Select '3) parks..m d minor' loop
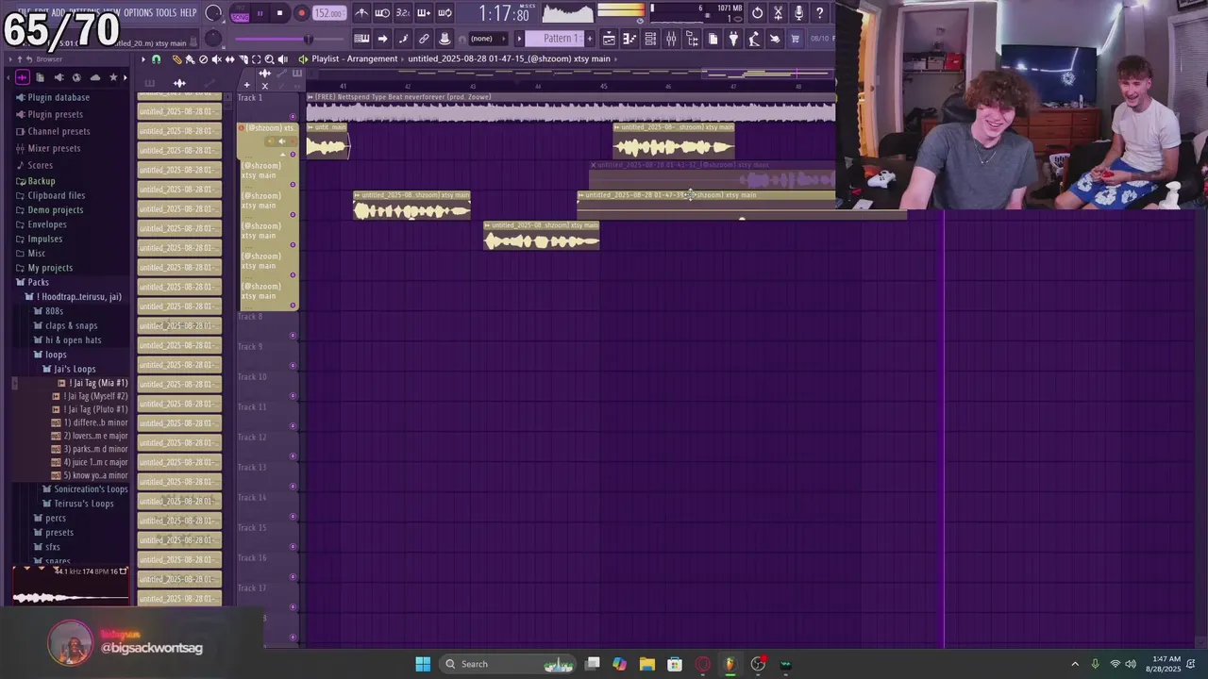The image size is (1208, 679). coord(90,449)
